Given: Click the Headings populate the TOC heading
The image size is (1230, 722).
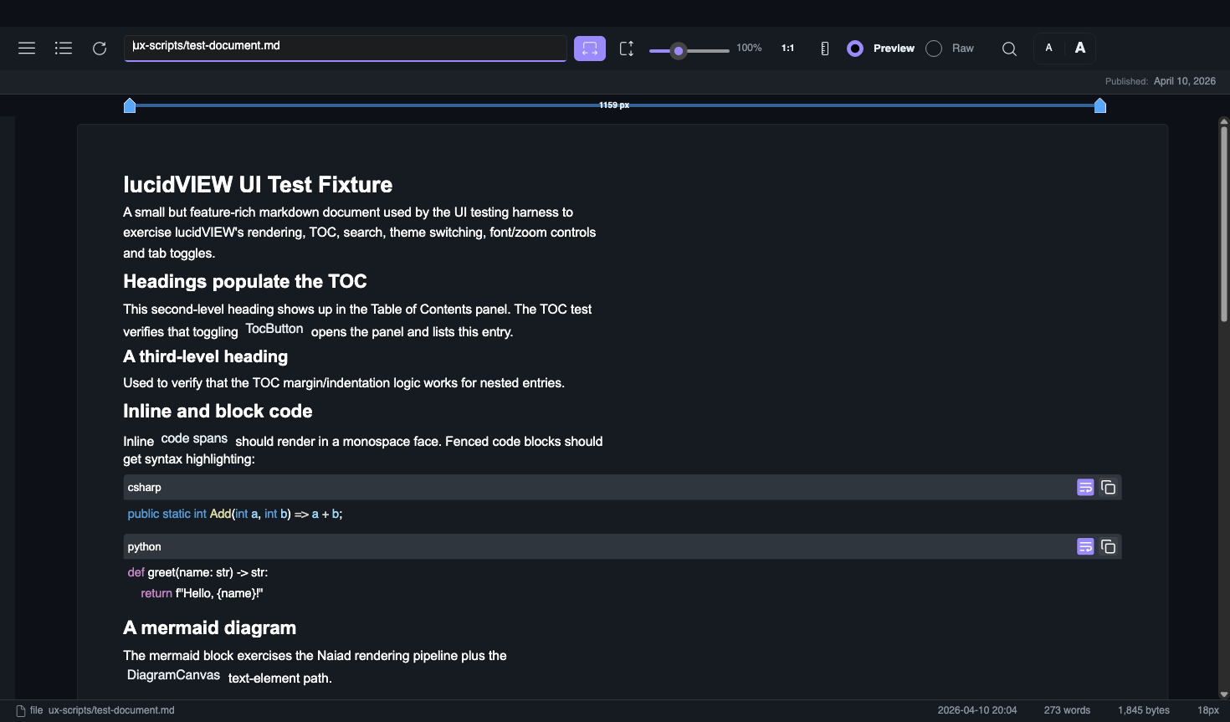Looking at the screenshot, I should click(x=245, y=281).
